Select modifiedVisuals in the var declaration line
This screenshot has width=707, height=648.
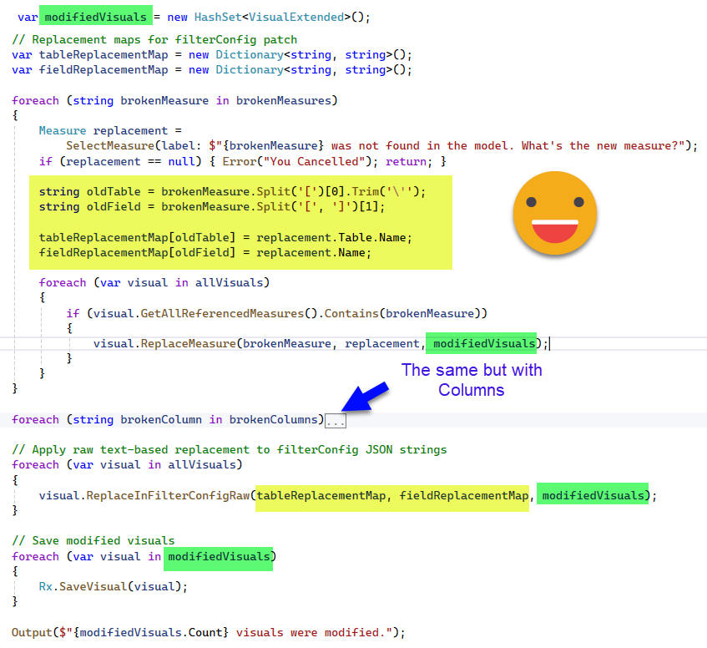click(98, 17)
